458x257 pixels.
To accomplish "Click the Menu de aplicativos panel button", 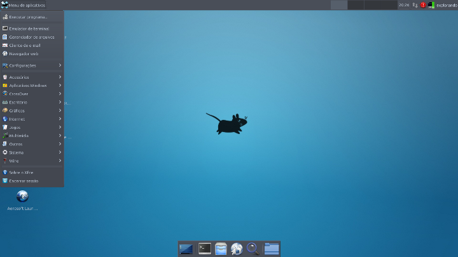I will click(x=24, y=5).
